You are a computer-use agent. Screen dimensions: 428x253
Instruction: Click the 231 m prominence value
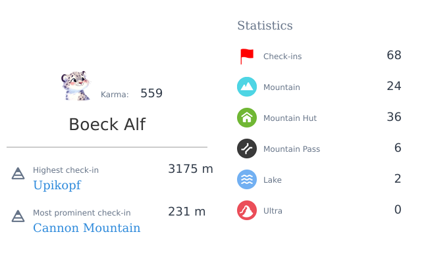[x=187, y=212]
